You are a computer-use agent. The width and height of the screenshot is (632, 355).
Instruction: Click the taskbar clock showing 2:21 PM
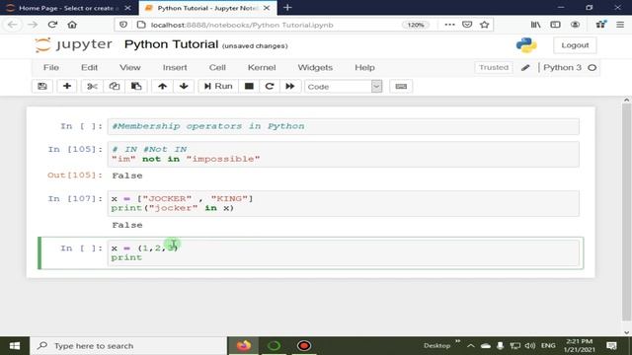click(x=580, y=346)
